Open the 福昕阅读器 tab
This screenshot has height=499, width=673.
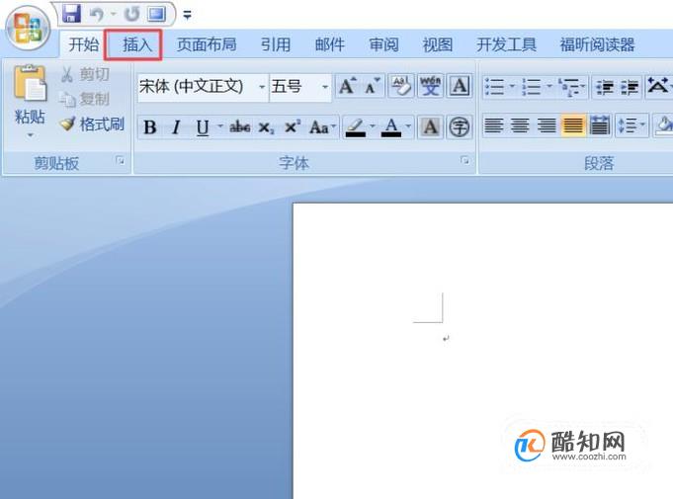[597, 44]
